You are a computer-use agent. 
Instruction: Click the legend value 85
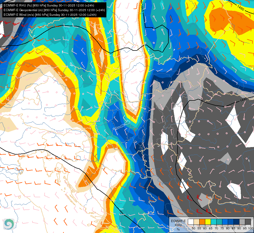234,228
